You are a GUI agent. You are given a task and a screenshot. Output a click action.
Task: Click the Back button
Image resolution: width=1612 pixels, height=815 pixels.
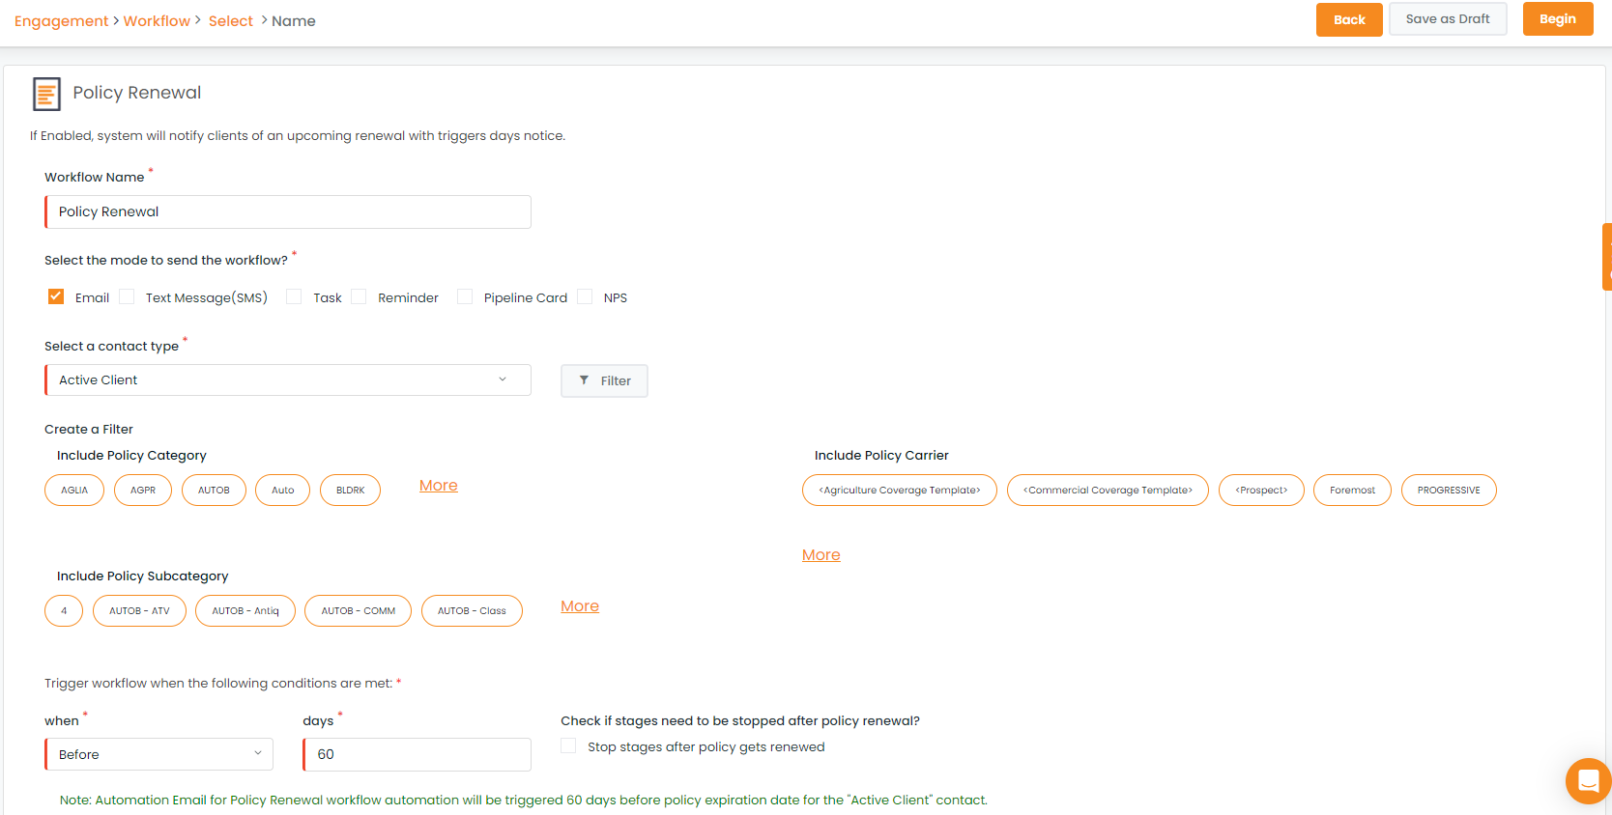pos(1349,19)
